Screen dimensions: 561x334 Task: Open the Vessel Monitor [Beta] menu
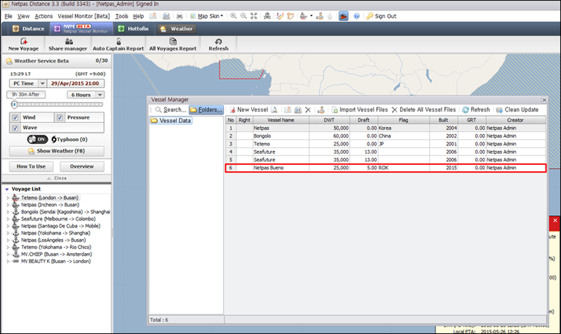click(83, 16)
